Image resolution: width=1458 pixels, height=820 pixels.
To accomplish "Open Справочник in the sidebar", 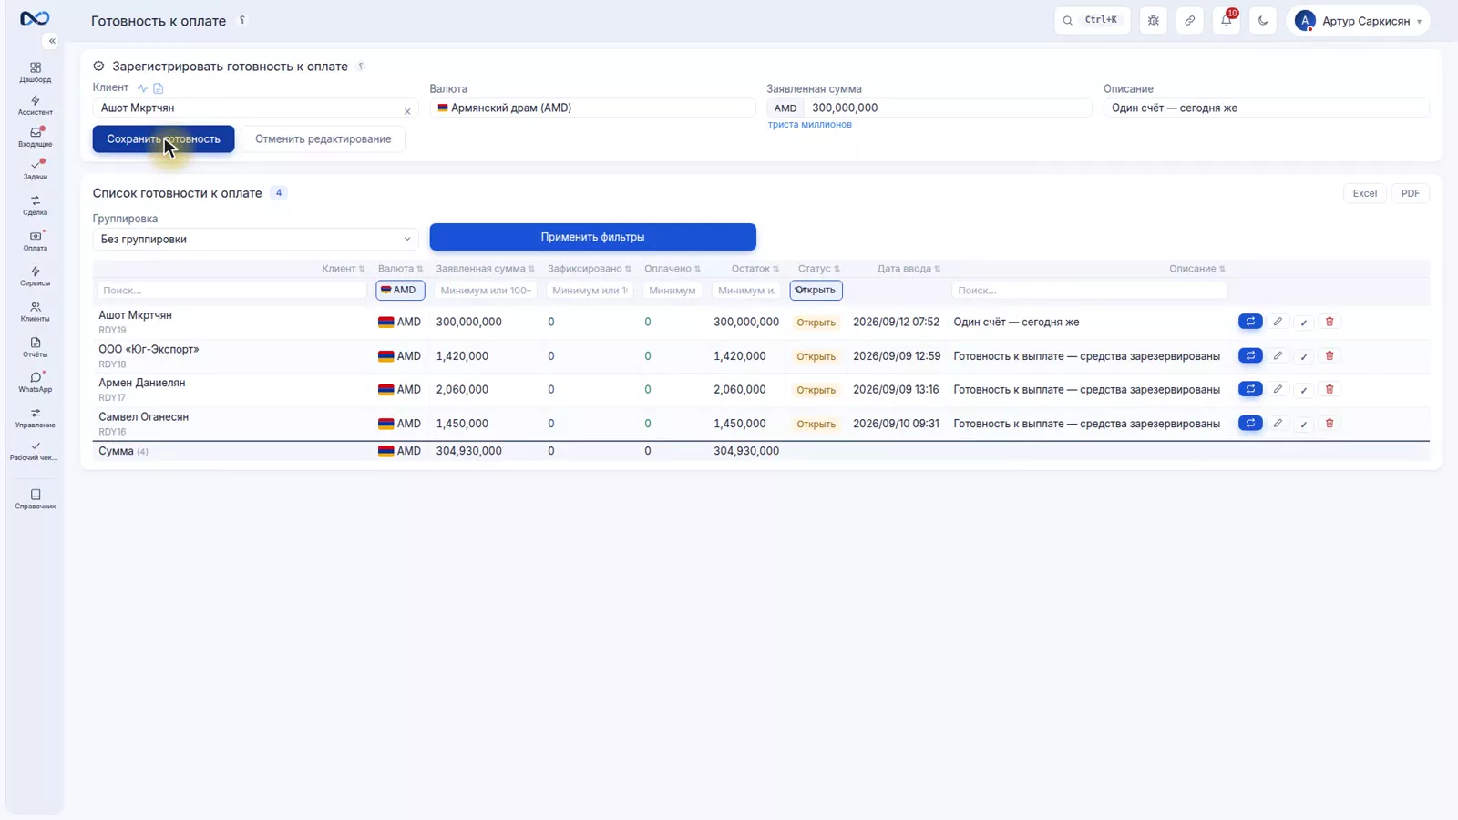I will 35,498.
